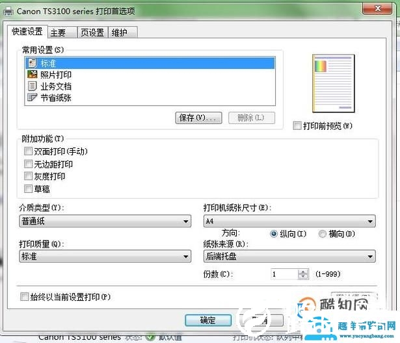This screenshot has height=343, width=400.
Task: Click the page layout preview thumbnail
Action: point(334,83)
